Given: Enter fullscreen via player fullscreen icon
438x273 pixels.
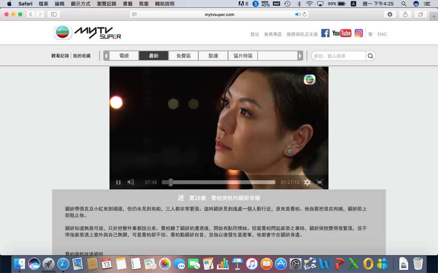Looking at the screenshot, I should pyautogui.click(x=319, y=182).
